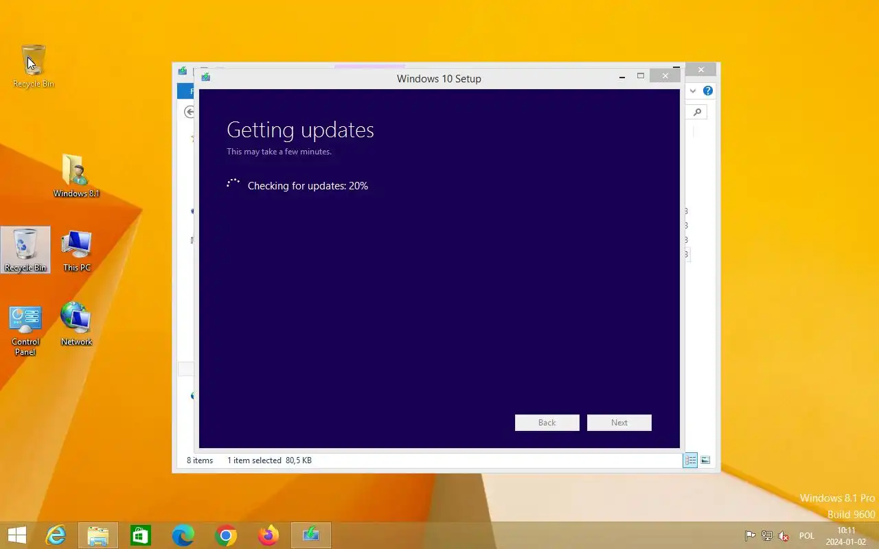The image size is (879, 549).
Task: Switch Explorer to large thumbnails view
Action: [705, 460]
